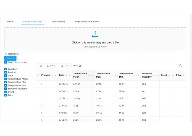This screenshot has height=136, width=192.
Task: Click date cell 8/1/13
Action: coord(63,113)
